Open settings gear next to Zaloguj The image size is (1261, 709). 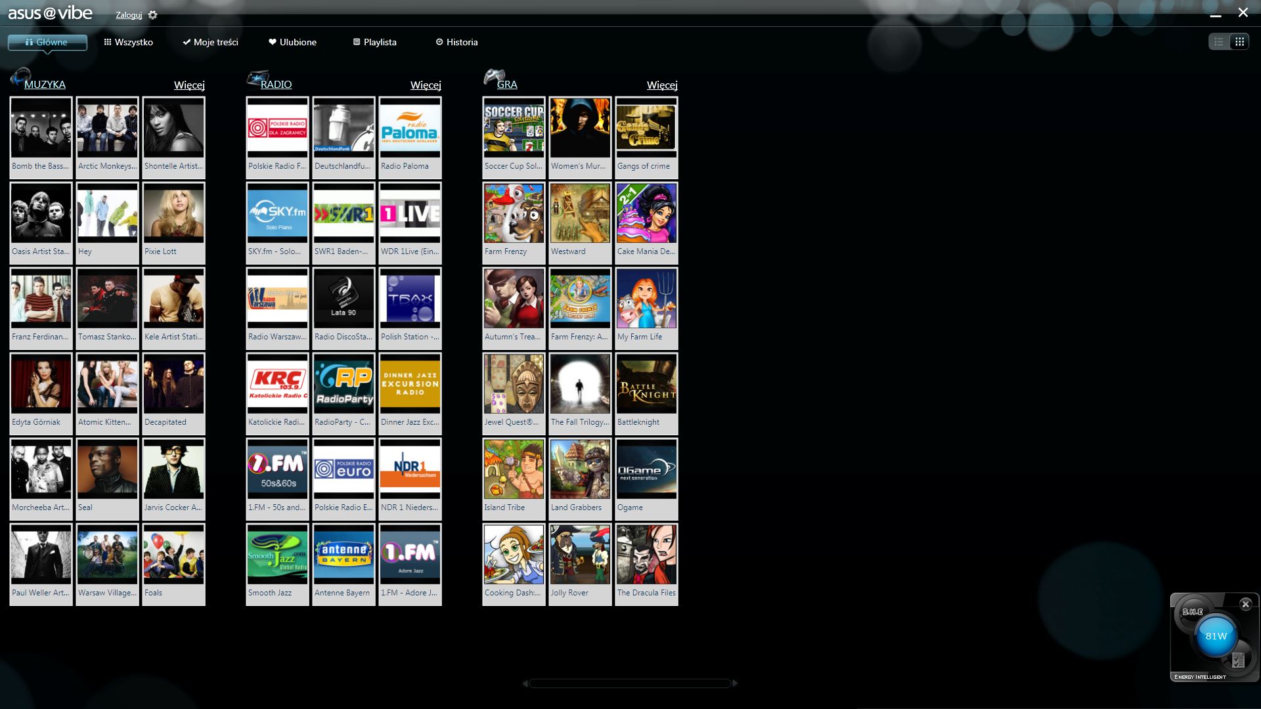coord(153,15)
